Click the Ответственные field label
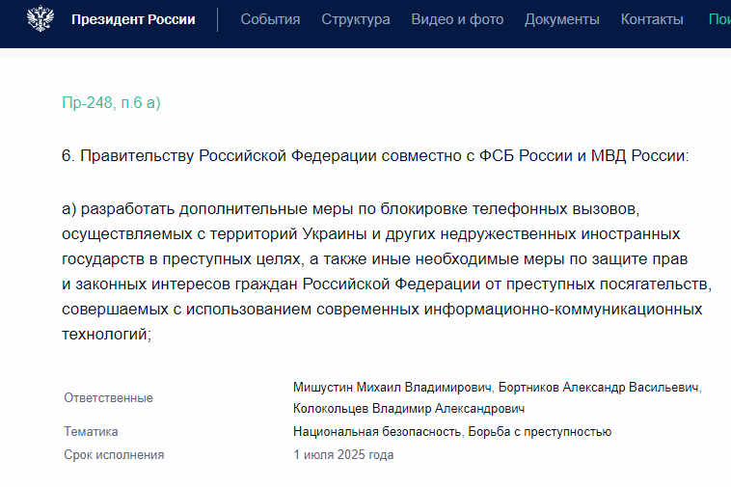Screen dimensions: 731x487 [108, 398]
